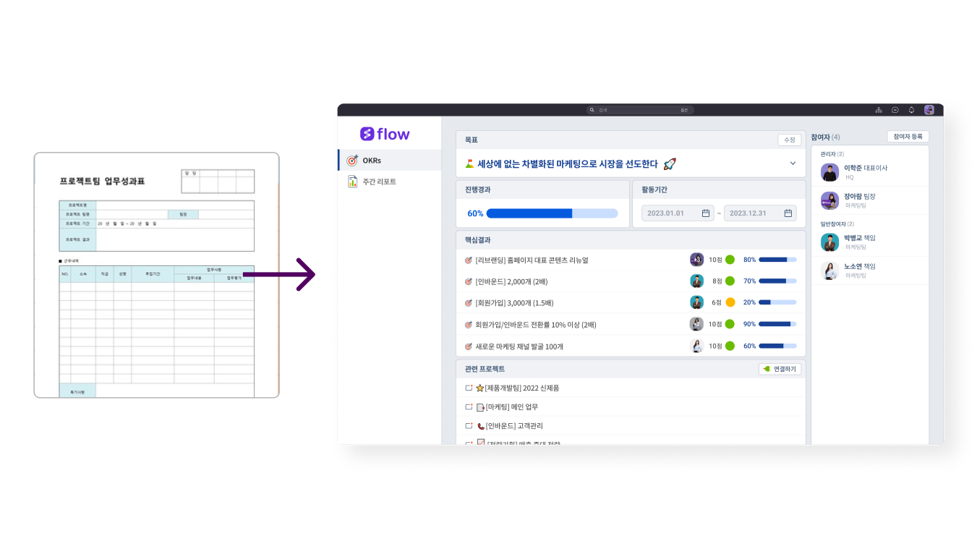Open calendar icon for end date 2023.12.31
This screenshot has width=977, height=549.
coord(788,213)
